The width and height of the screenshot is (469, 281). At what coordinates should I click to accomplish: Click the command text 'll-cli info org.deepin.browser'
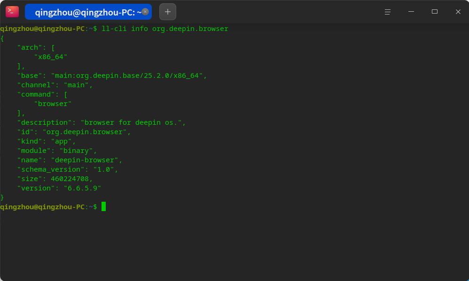click(x=165, y=29)
